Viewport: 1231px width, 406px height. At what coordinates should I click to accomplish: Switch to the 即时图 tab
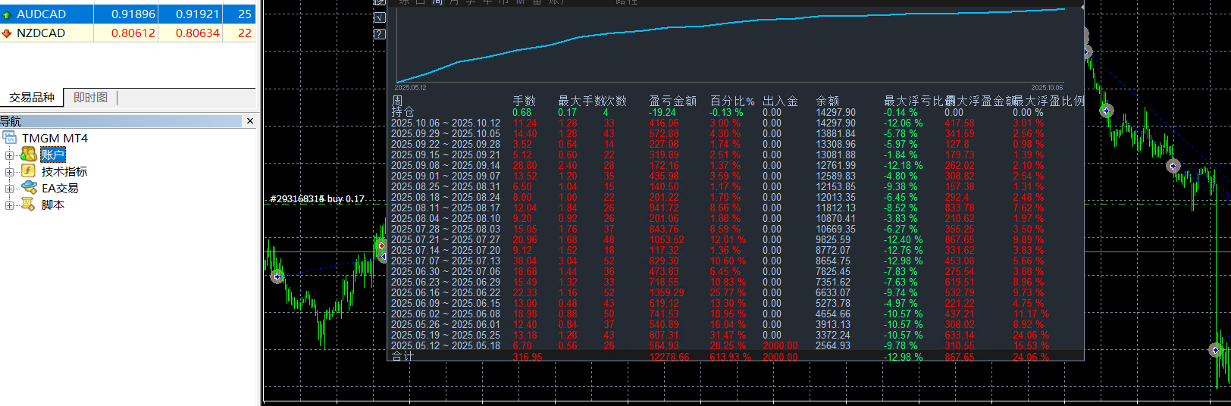pos(90,98)
